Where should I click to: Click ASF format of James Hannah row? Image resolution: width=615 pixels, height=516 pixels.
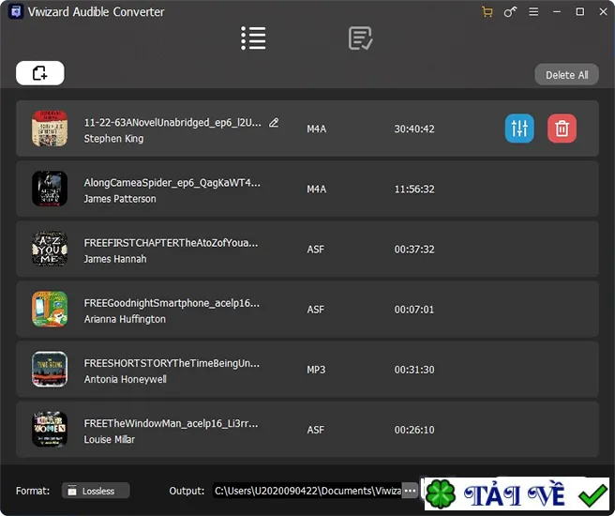tap(316, 250)
